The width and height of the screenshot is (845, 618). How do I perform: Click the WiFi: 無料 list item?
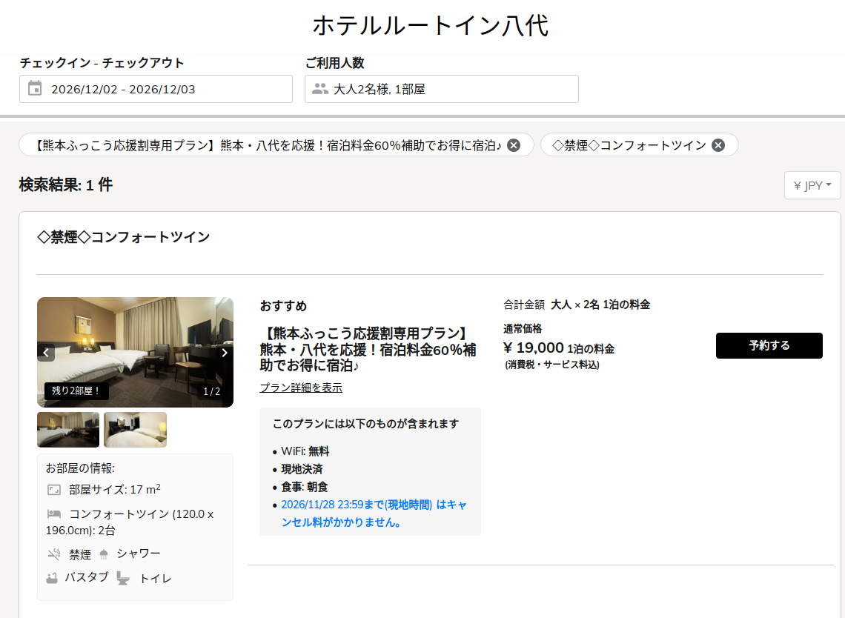point(305,451)
